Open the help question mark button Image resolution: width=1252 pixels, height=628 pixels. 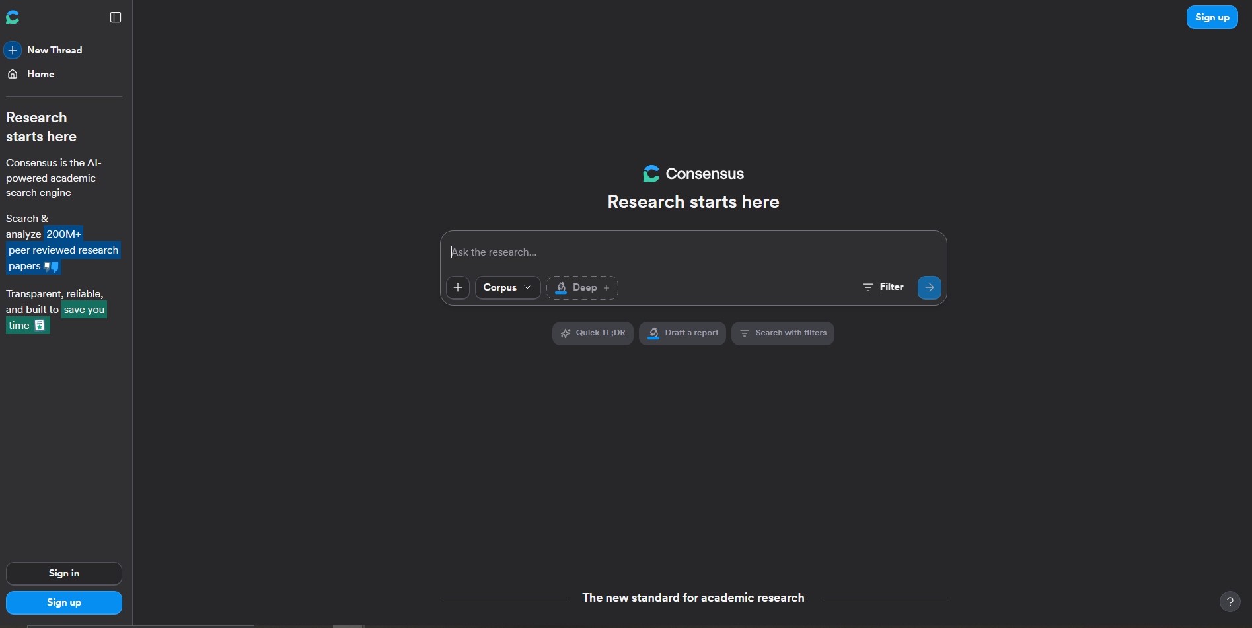coord(1230,602)
